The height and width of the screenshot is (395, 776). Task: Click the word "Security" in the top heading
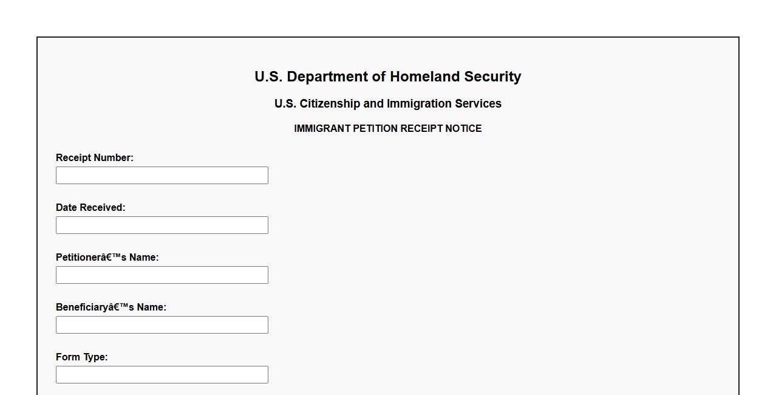click(492, 77)
